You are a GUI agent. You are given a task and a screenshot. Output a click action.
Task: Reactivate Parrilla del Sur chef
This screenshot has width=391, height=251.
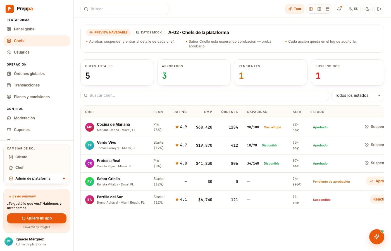[377, 199]
